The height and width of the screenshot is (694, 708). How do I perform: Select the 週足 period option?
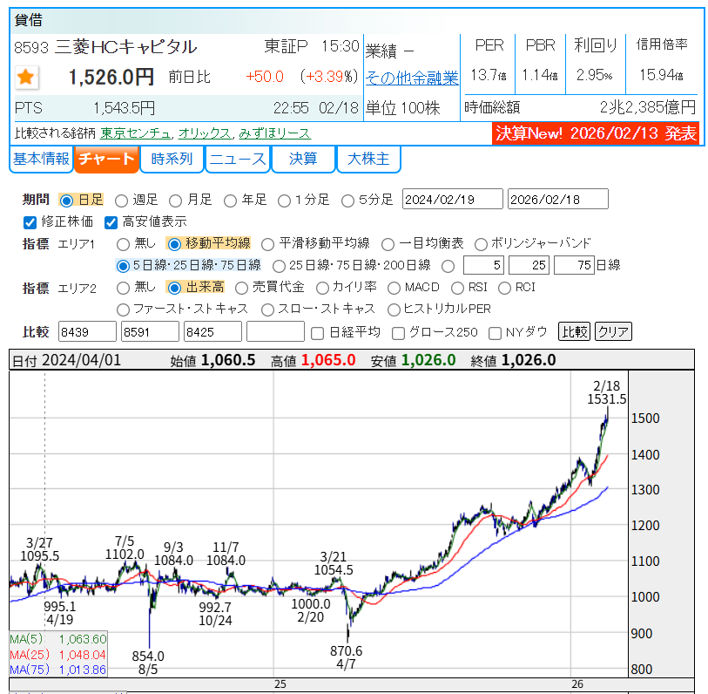click(x=120, y=199)
